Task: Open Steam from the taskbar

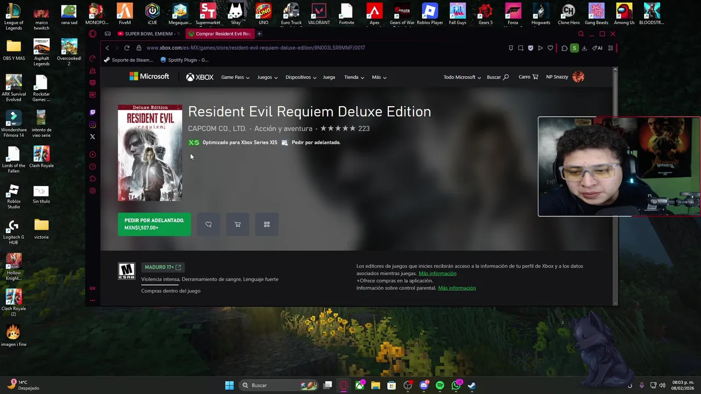Action: (472, 385)
